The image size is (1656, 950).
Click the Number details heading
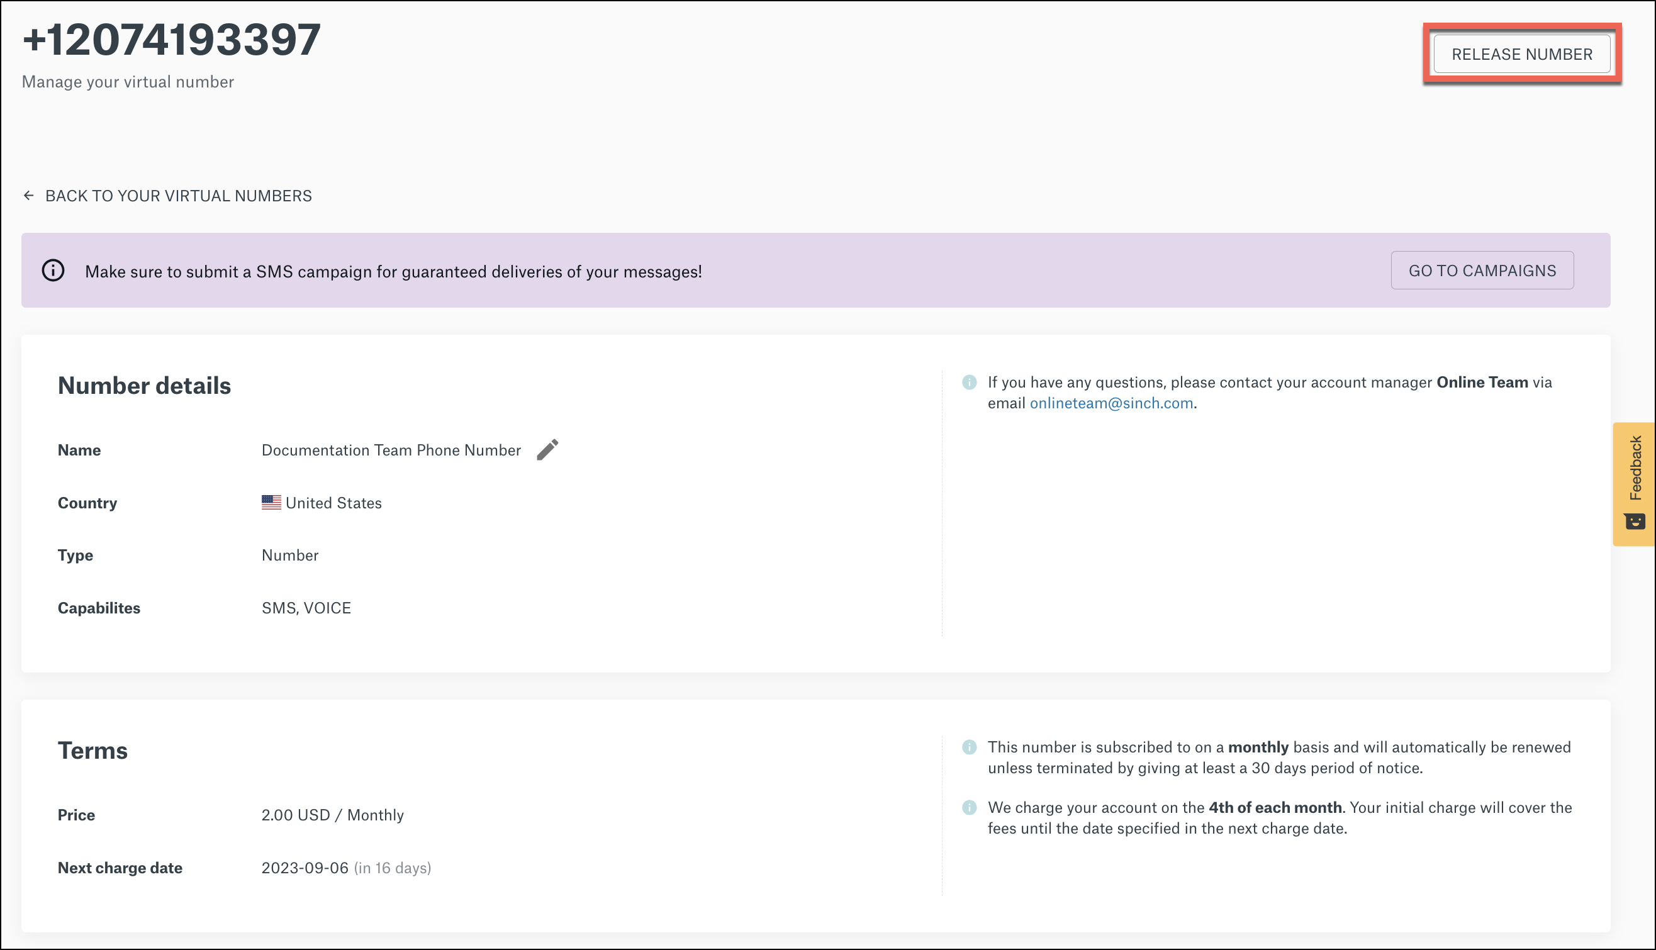click(x=144, y=386)
